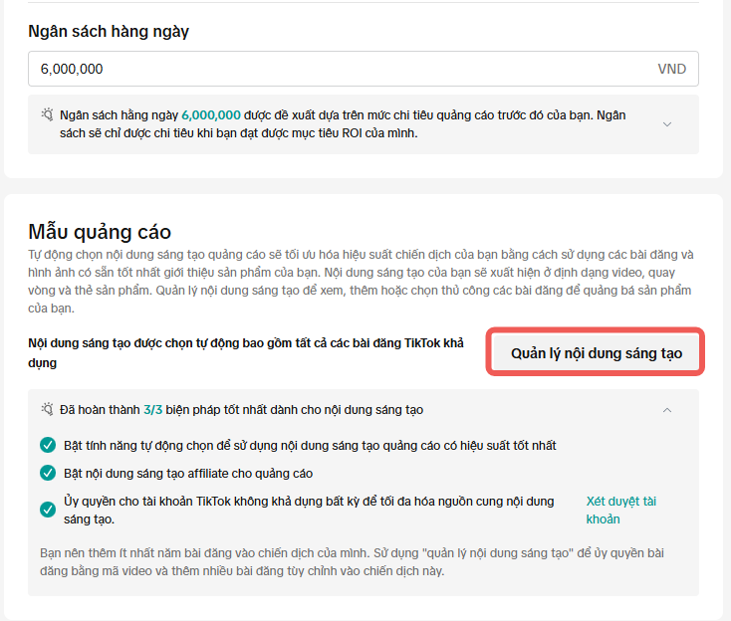Click the Tự động chọn nội dung sáng tạo description paragraph
The image size is (731, 621).
361,282
